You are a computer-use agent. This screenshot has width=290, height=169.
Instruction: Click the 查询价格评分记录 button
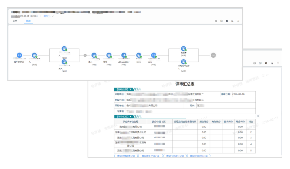[x=199, y=156]
